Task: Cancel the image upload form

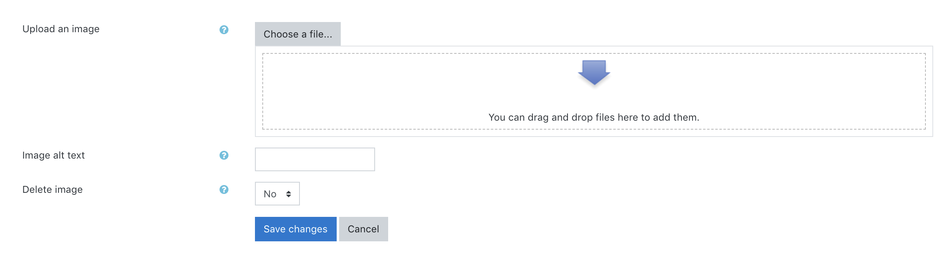Action: [364, 229]
